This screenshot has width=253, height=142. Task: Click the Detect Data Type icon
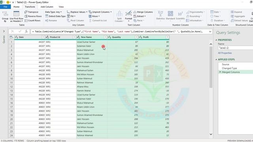47,16
